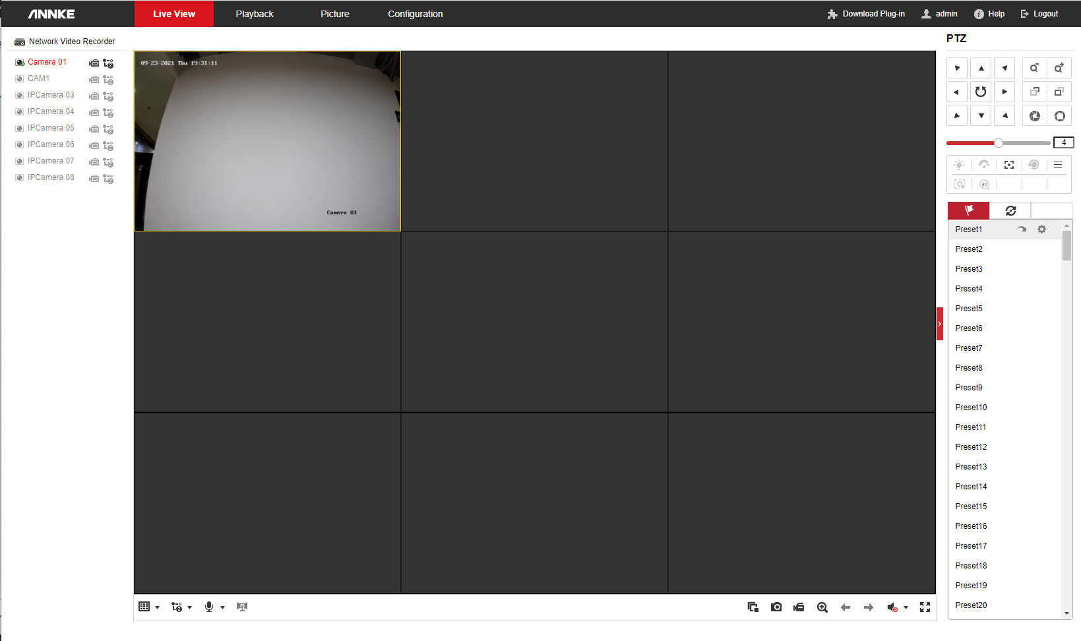Open the Configuration tab
The image size is (1081, 641).
click(415, 14)
